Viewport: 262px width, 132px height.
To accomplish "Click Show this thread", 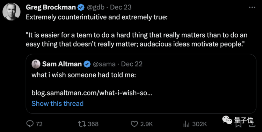I will [x=58, y=104].
